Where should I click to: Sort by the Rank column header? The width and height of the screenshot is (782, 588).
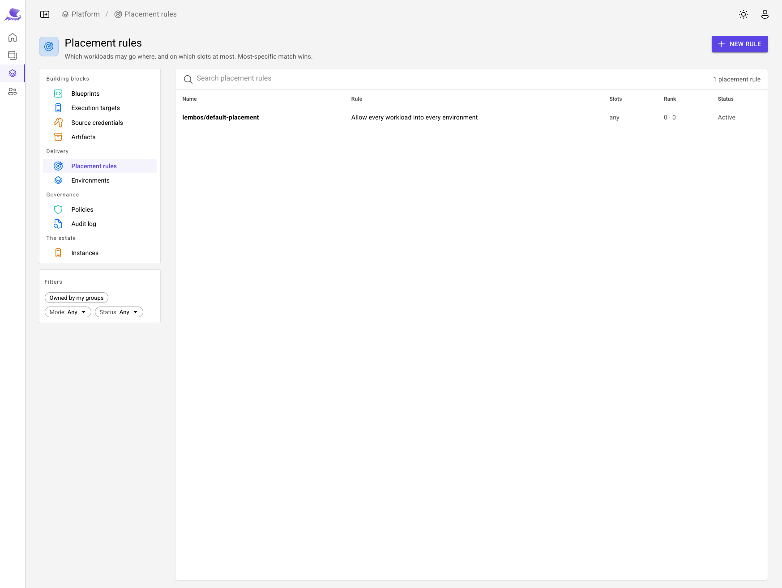[x=670, y=99]
